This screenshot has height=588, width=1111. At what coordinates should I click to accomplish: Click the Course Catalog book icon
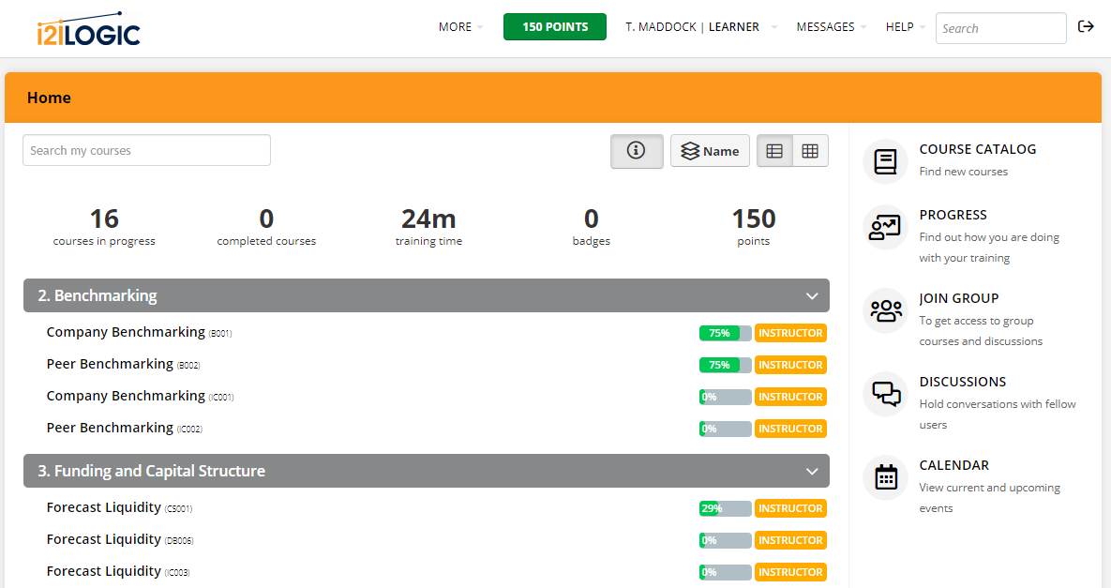[x=885, y=161]
